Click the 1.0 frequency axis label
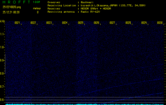166x105 pixels. pyautogui.click(x=2, y=47)
